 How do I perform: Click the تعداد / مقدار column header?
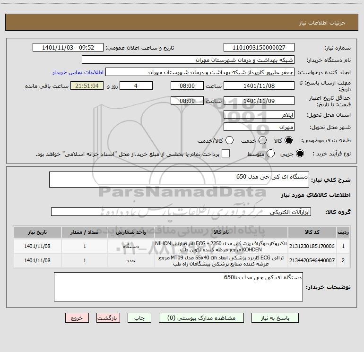click(x=85, y=232)
